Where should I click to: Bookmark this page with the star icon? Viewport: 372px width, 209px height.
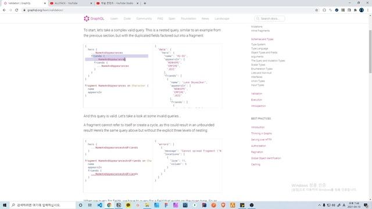pos(316,10)
